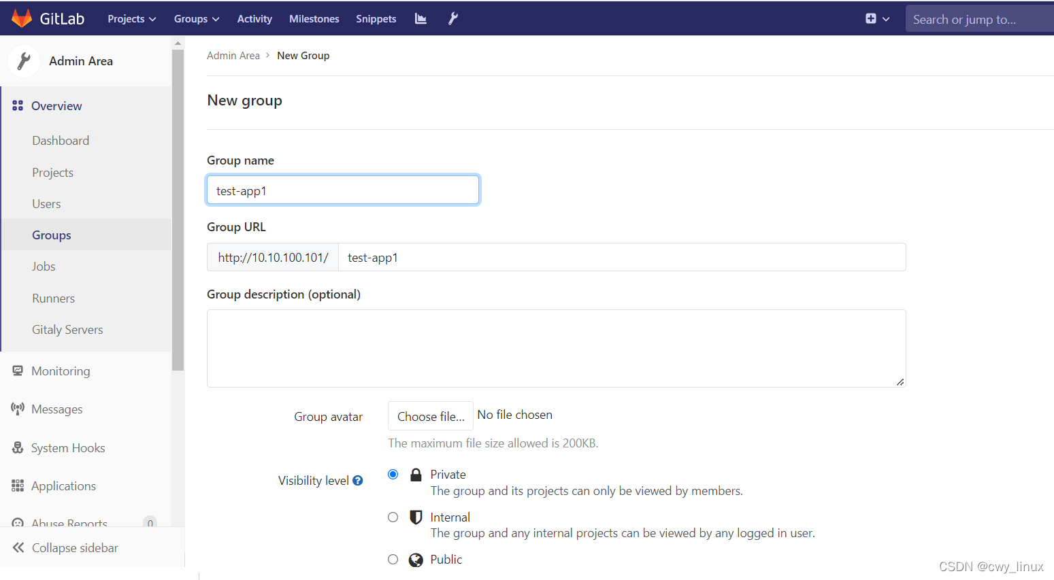Open Milestones in the top navbar

point(314,19)
